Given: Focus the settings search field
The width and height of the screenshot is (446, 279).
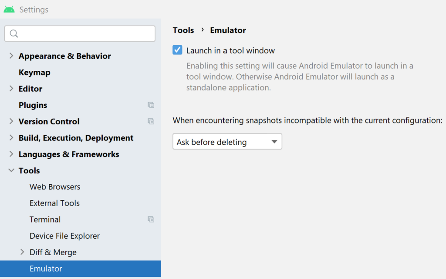Looking at the screenshot, I should (x=80, y=33).
